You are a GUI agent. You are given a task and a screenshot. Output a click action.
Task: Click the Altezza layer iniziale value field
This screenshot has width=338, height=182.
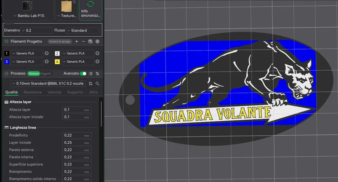click(x=77, y=117)
